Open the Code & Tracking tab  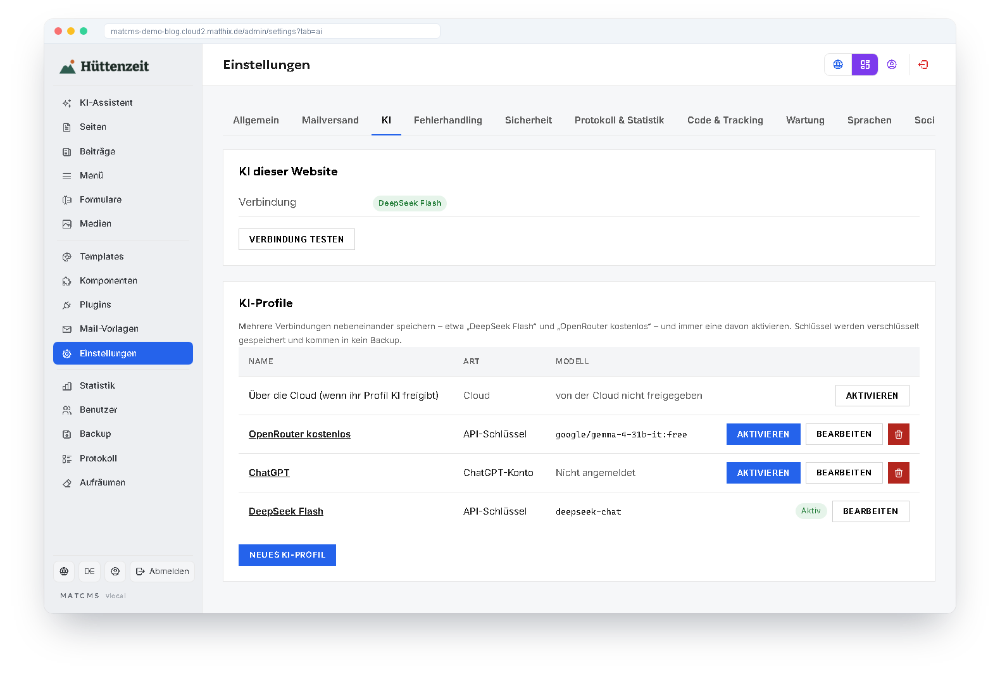[x=725, y=120]
